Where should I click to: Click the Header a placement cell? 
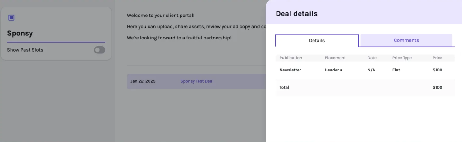[x=333, y=70]
